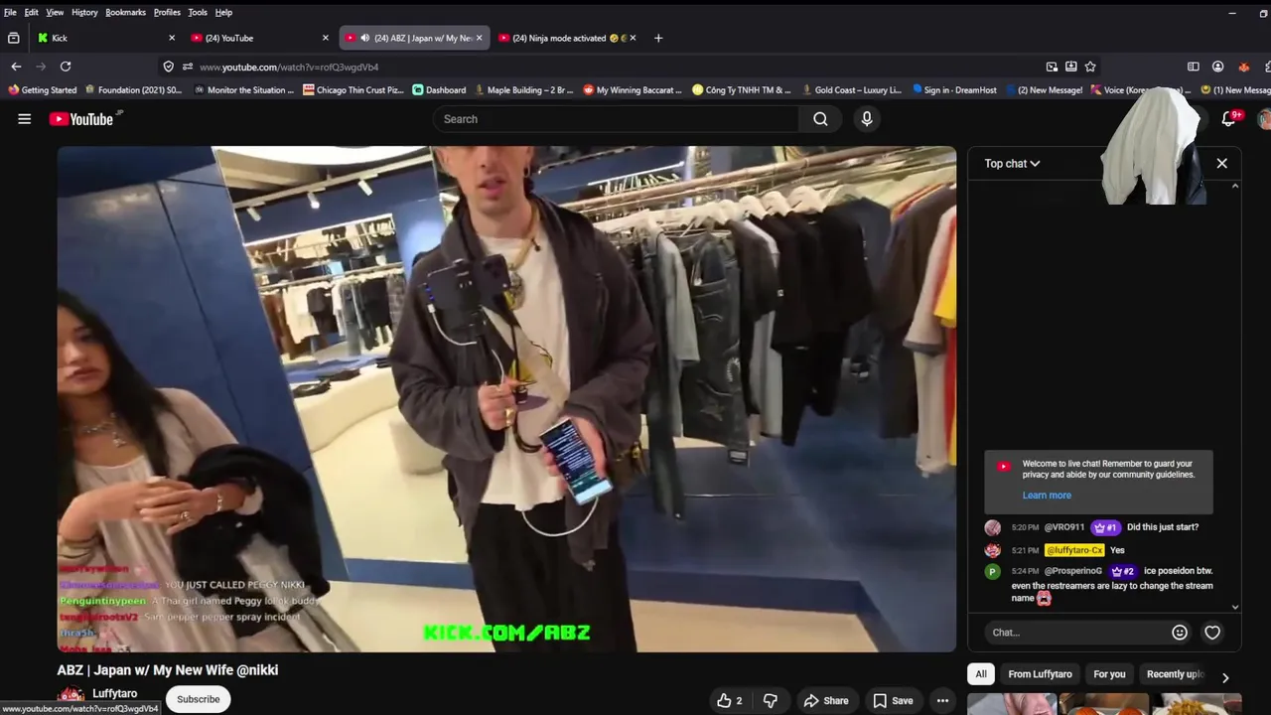
Task: Like the video with thumbs up
Action: point(730,701)
